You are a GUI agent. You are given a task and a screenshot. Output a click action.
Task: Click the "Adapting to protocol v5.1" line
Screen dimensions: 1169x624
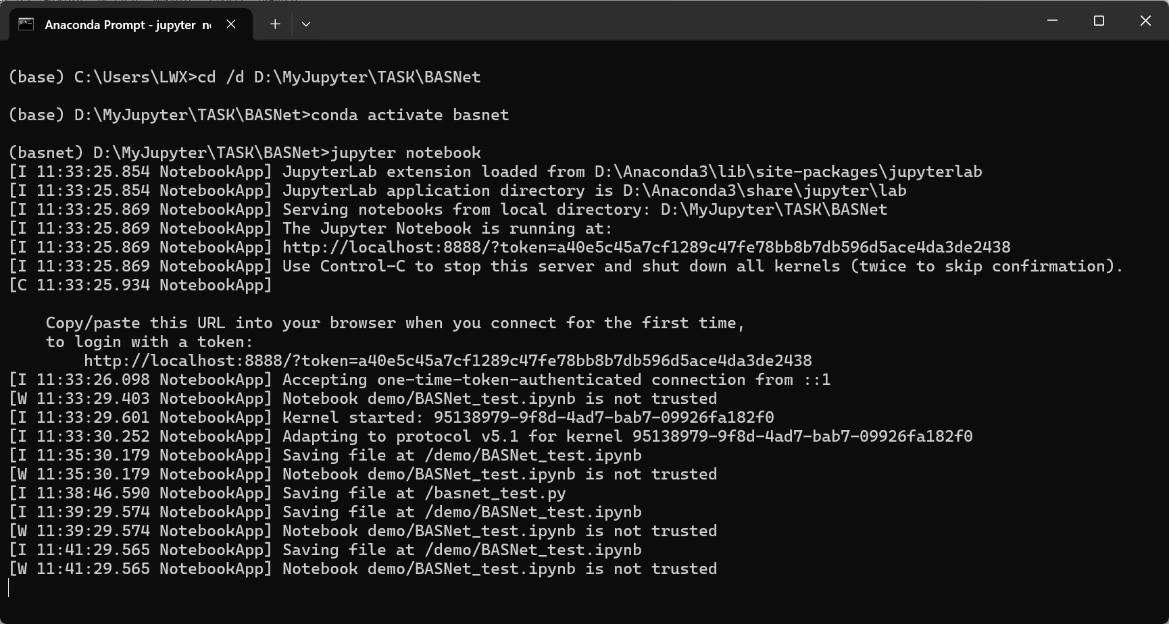pos(627,437)
